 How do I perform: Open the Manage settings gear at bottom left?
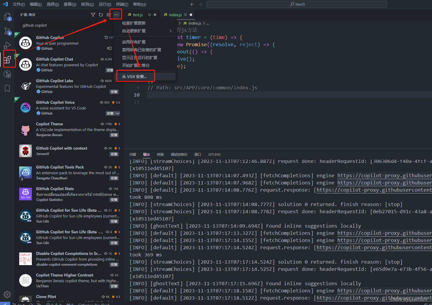pos(7,294)
